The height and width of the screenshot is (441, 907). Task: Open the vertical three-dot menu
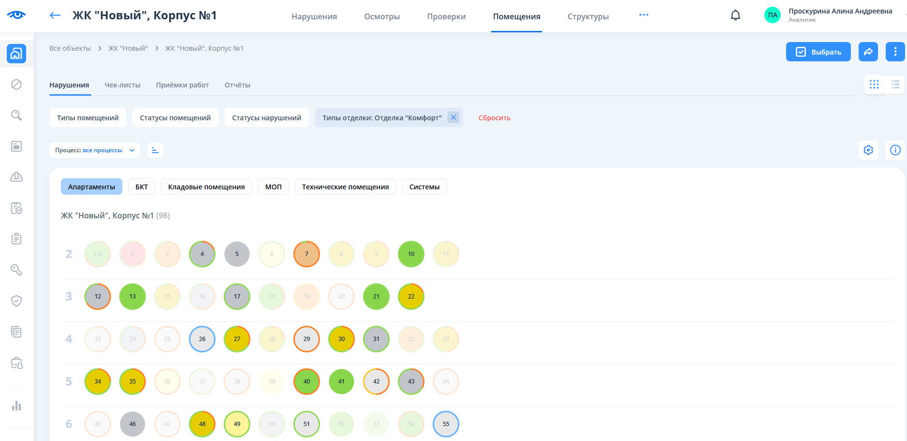click(x=895, y=52)
